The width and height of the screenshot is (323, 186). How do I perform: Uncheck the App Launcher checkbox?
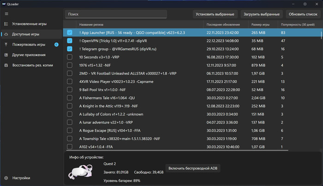click(70, 33)
